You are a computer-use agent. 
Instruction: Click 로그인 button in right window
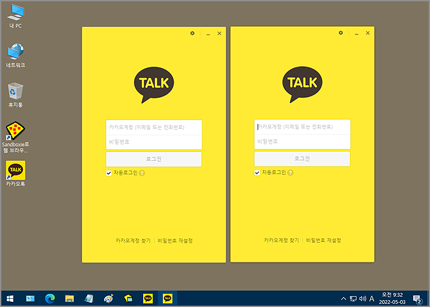point(302,158)
